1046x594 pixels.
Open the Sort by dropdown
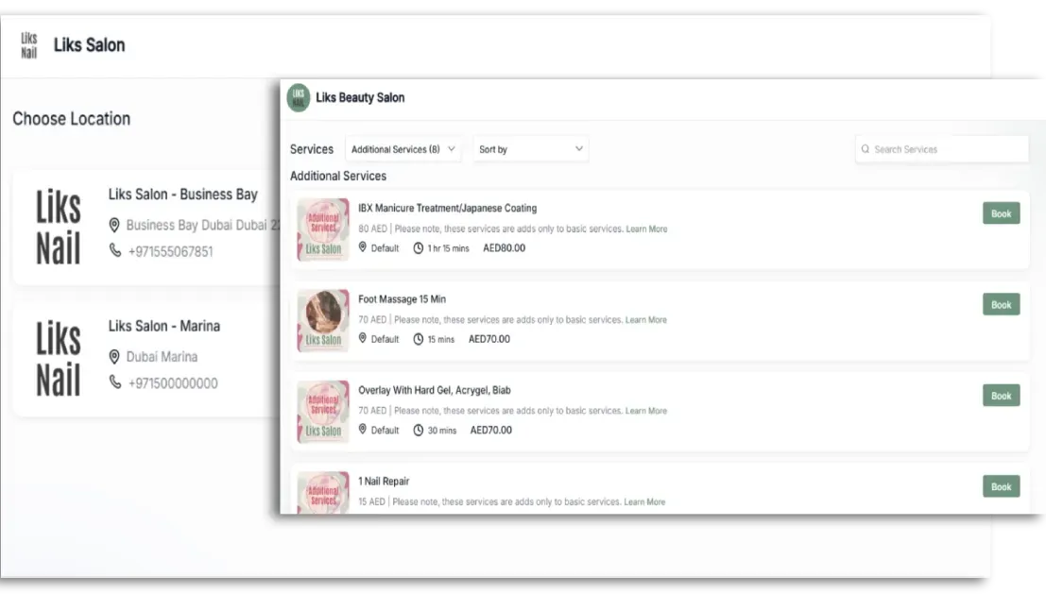tap(530, 149)
